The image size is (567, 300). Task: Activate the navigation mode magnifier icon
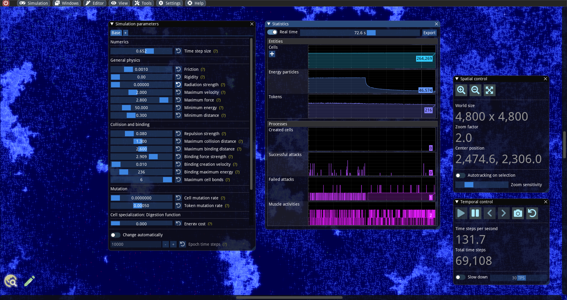(11, 281)
